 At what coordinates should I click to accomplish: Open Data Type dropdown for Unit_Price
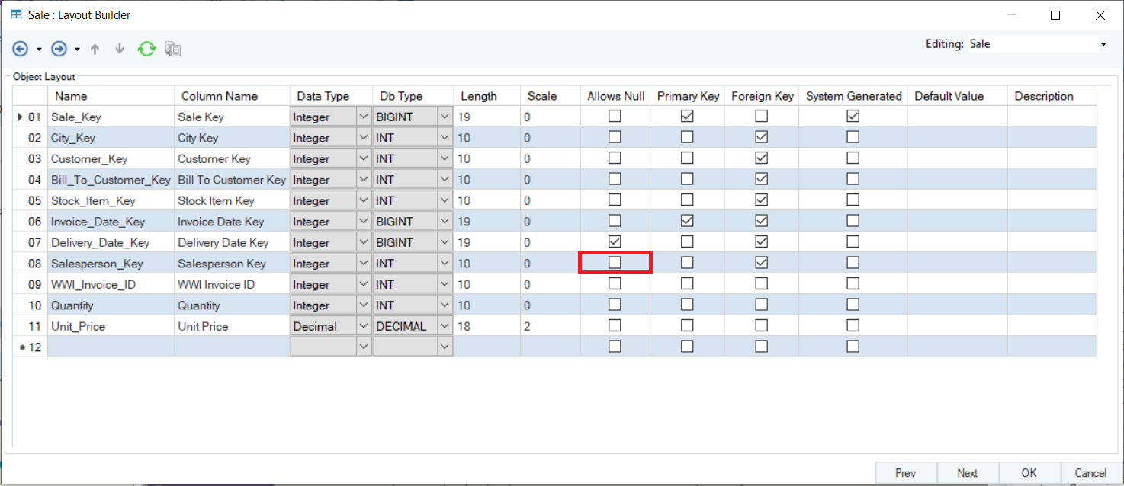tap(363, 326)
